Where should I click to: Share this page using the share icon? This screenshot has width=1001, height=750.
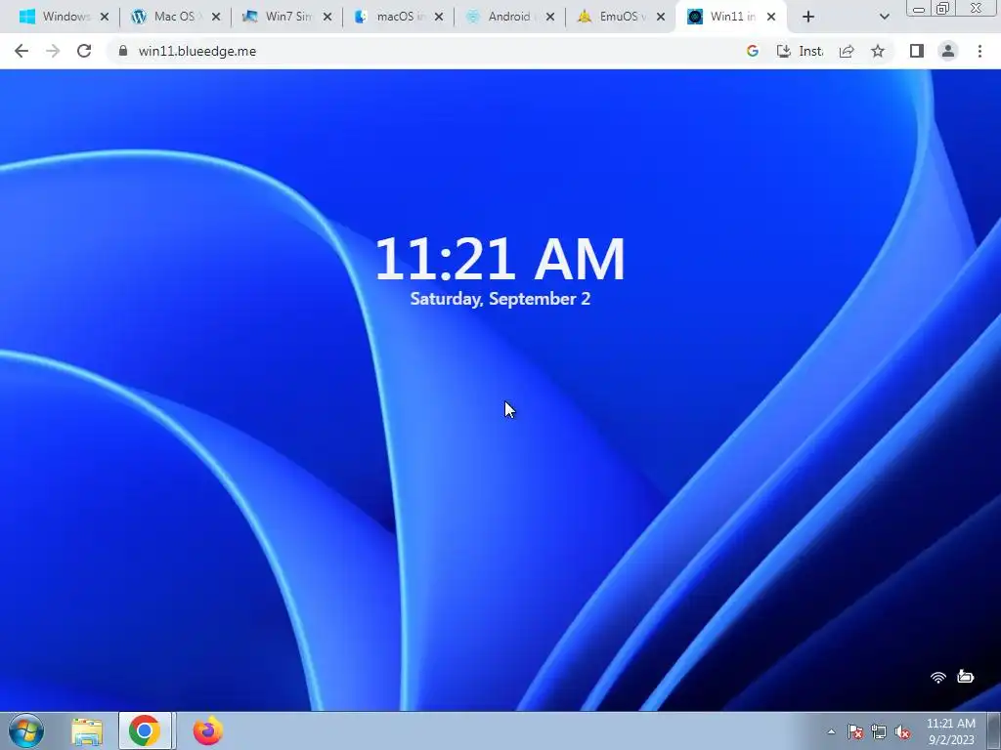pyautogui.click(x=847, y=51)
